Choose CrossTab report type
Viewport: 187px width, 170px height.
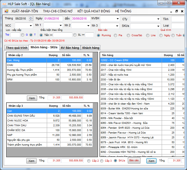point(128,35)
